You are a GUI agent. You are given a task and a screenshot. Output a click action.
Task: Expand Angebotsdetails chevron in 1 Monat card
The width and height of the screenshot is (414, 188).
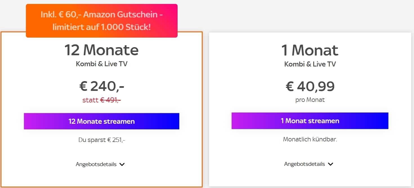pos(331,164)
